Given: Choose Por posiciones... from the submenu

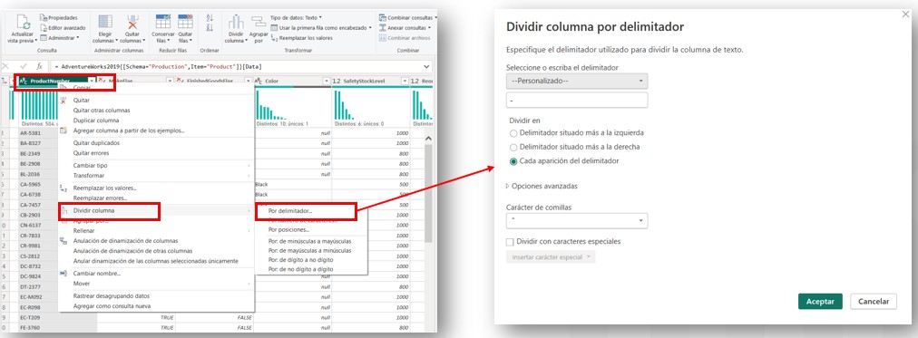Looking at the screenshot, I should 288,230.
